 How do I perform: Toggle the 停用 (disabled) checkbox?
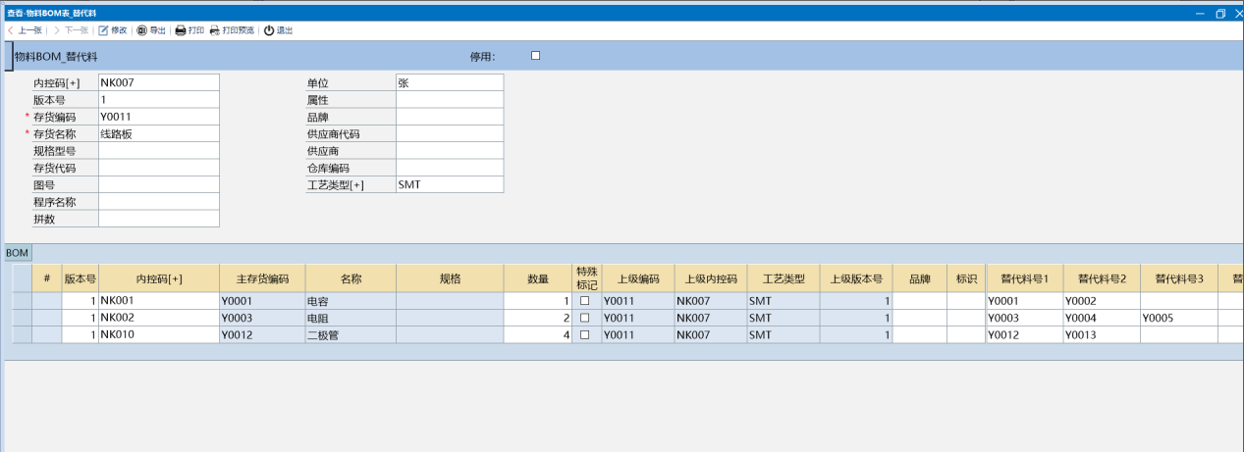(535, 56)
